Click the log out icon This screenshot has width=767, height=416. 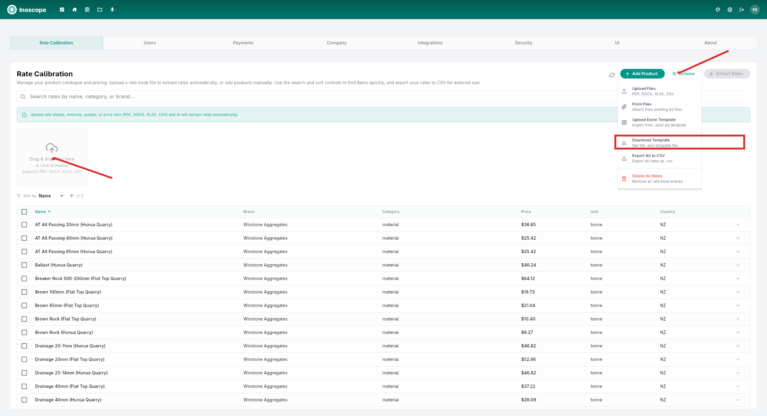pyautogui.click(x=742, y=10)
